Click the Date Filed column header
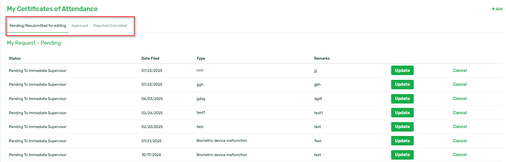The width and height of the screenshot is (506, 162). 150,58
